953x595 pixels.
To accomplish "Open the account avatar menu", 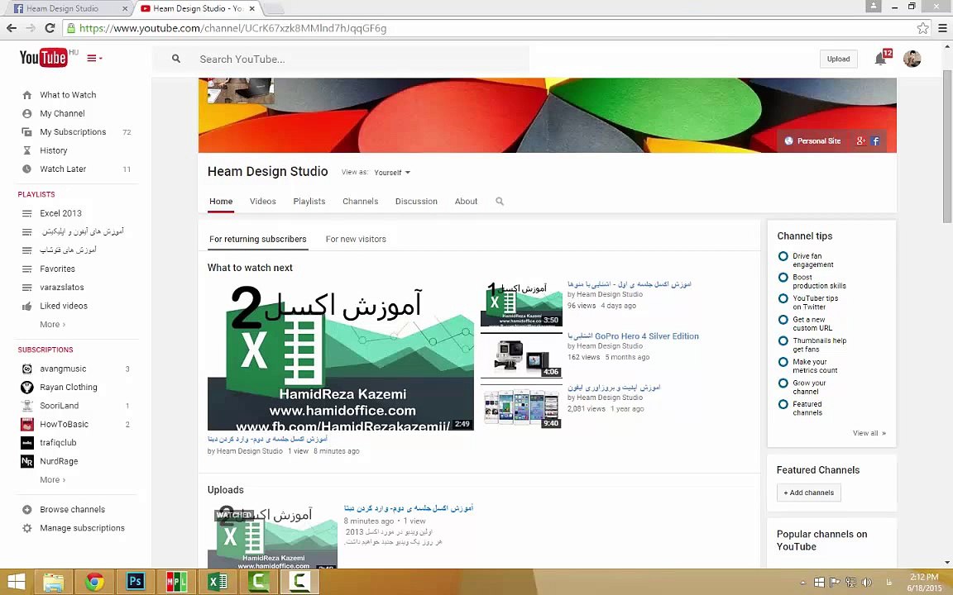I will (912, 59).
